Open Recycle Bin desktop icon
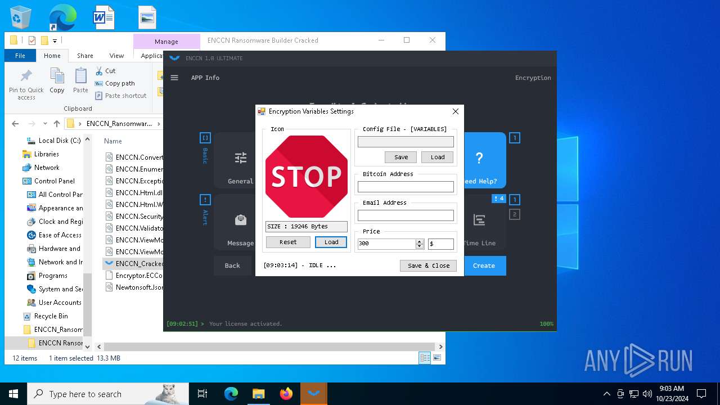720x405 pixels. (20, 17)
